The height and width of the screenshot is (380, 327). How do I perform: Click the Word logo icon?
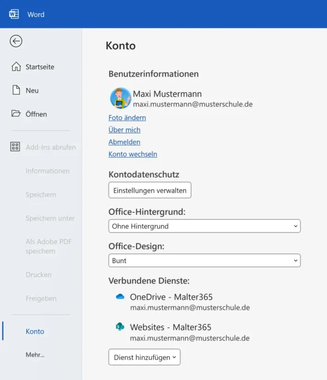point(14,14)
